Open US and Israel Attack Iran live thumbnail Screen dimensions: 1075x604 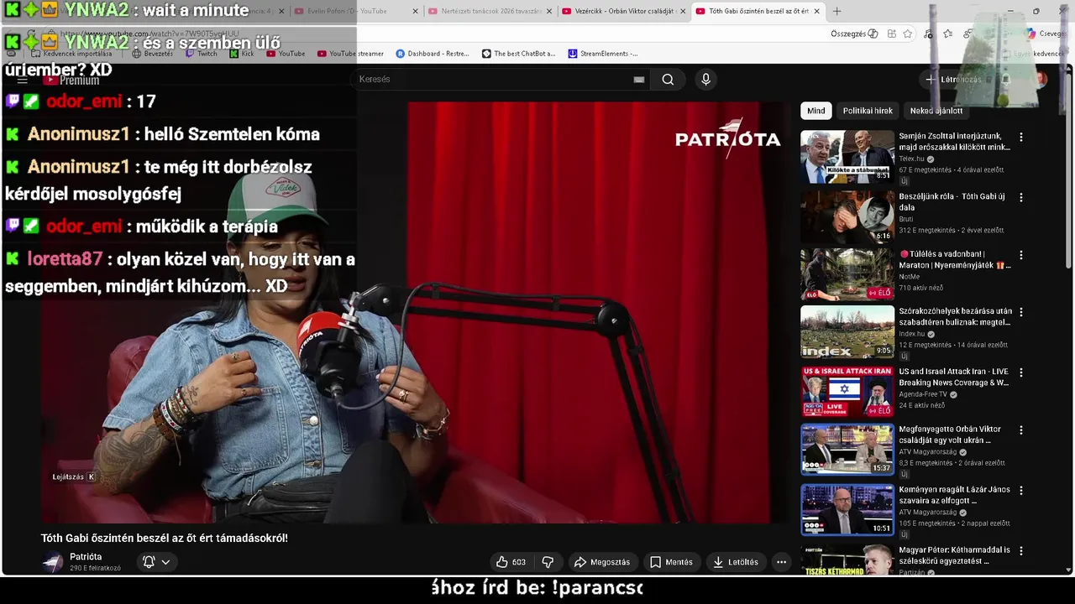(847, 392)
